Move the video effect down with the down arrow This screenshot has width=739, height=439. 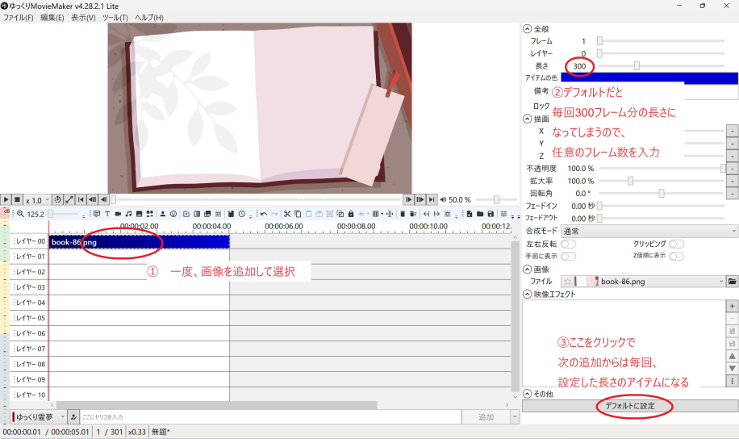coord(732,369)
